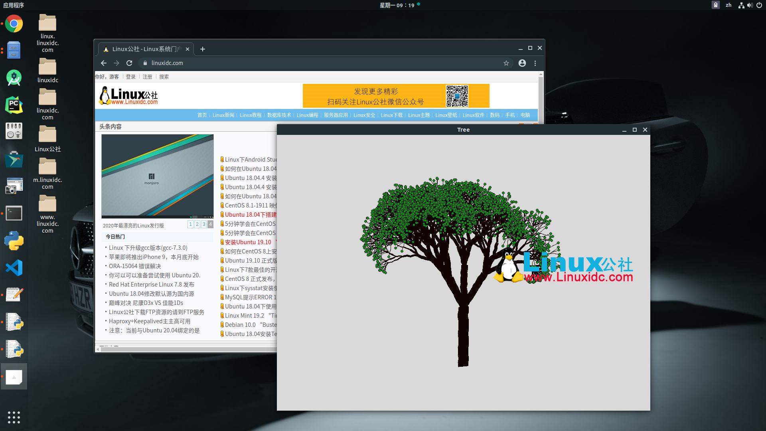Open the volume control in top bar
This screenshot has height=431, width=766.
750,5
